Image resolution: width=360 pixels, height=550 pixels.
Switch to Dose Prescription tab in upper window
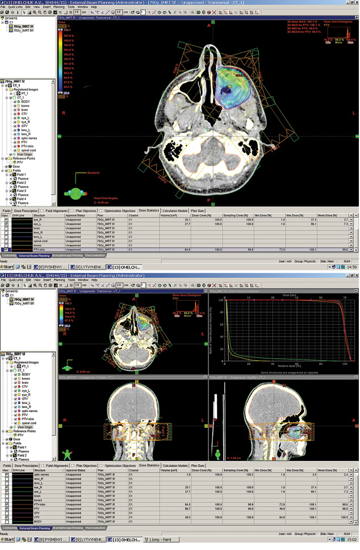click(x=26, y=211)
